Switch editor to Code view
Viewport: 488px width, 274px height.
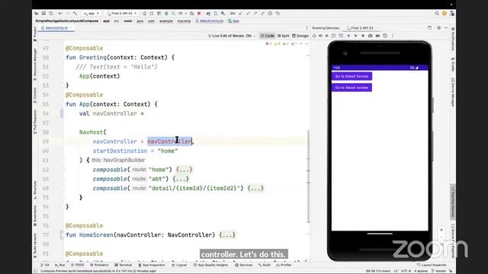(268, 36)
